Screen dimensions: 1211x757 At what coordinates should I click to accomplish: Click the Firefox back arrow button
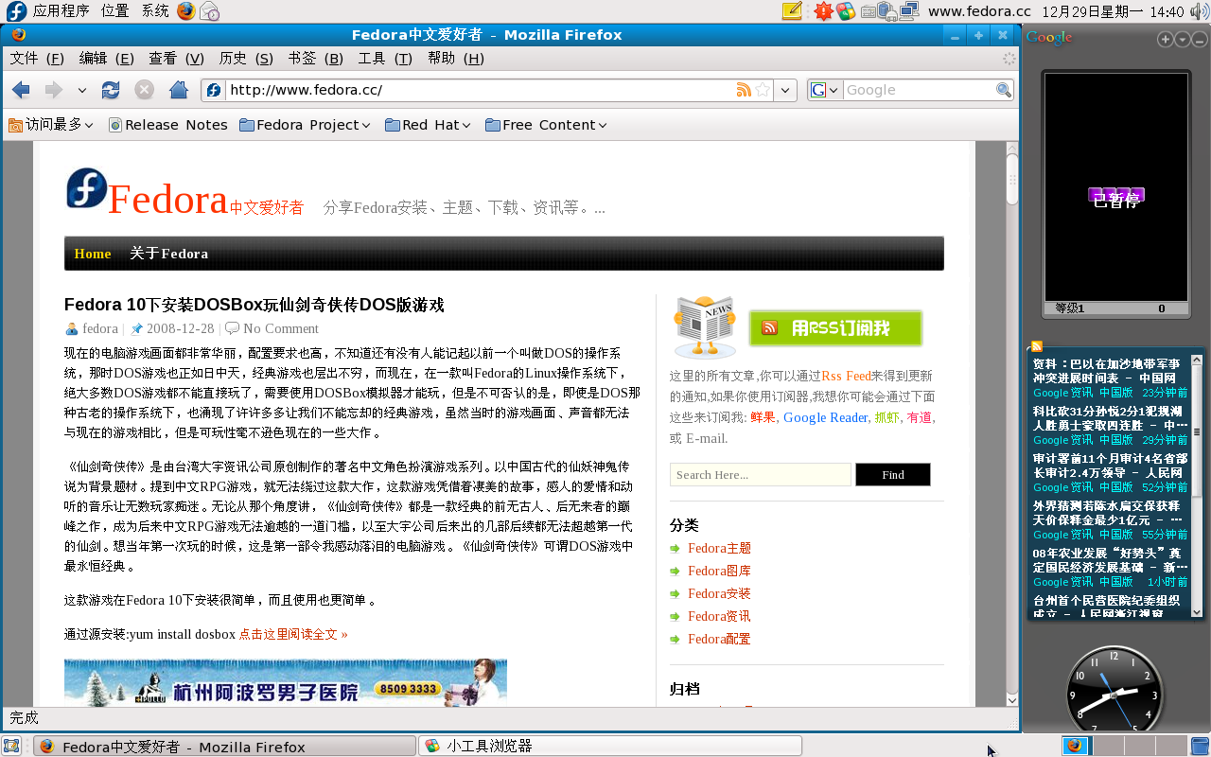[21, 90]
